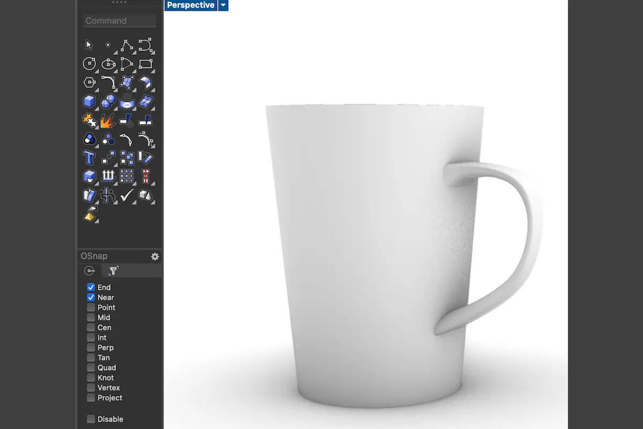Uncheck the End object snap
Screen dimensions: 643x429
tap(91, 287)
